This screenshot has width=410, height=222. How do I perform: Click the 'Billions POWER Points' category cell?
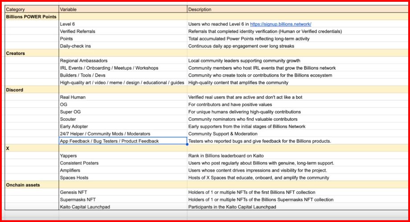click(32, 16)
